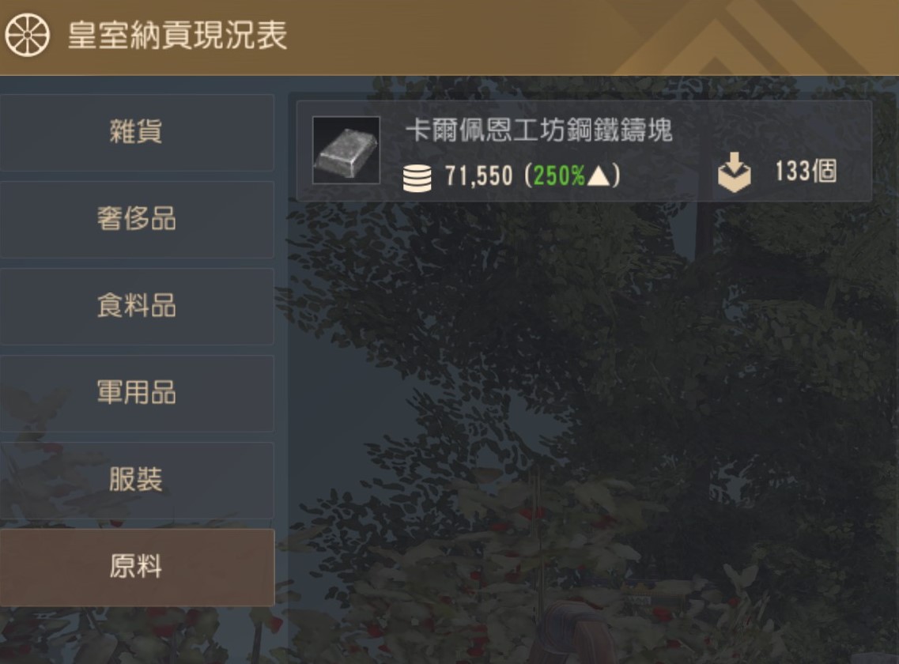Click the silver coin stack icon
The width and height of the screenshot is (899, 664).
[x=417, y=178]
